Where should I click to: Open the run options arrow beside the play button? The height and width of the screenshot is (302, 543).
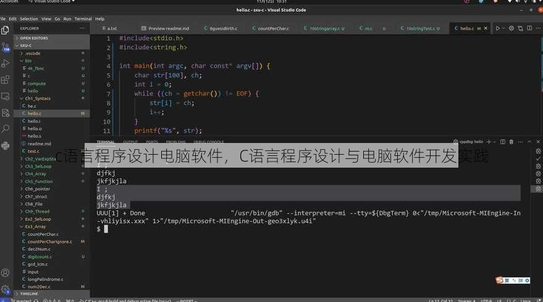(x=503, y=28)
